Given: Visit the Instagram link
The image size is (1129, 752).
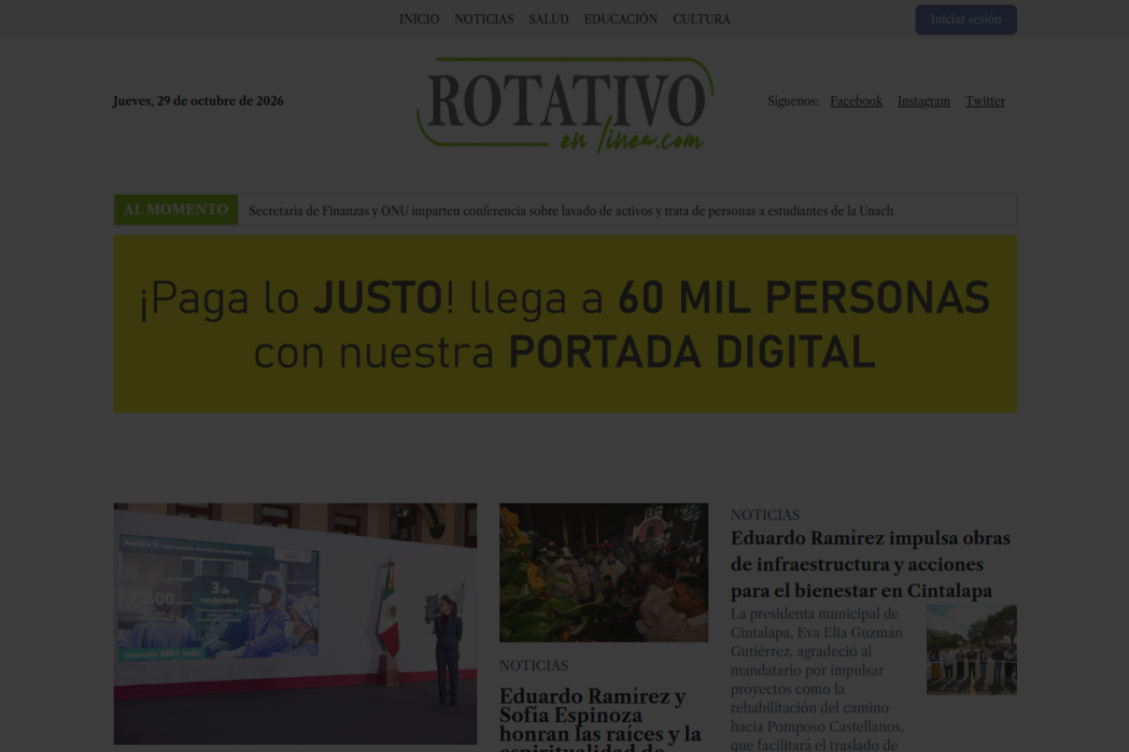Looking at the screenshot, I should point(923,101).
